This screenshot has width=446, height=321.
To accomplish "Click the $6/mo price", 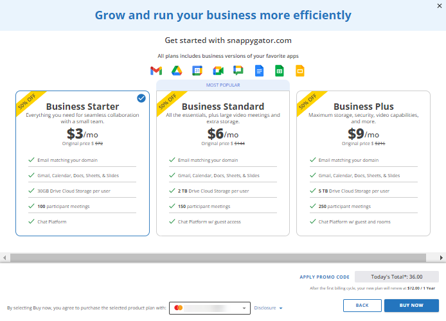I will [223, 134].
